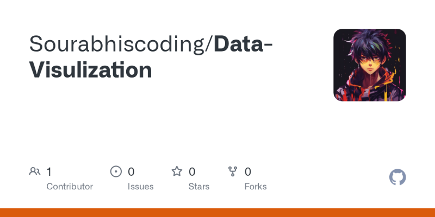The height and width of the screenshot is (217, 435).
Task: Select the Issues label
Action: (140, 187)
